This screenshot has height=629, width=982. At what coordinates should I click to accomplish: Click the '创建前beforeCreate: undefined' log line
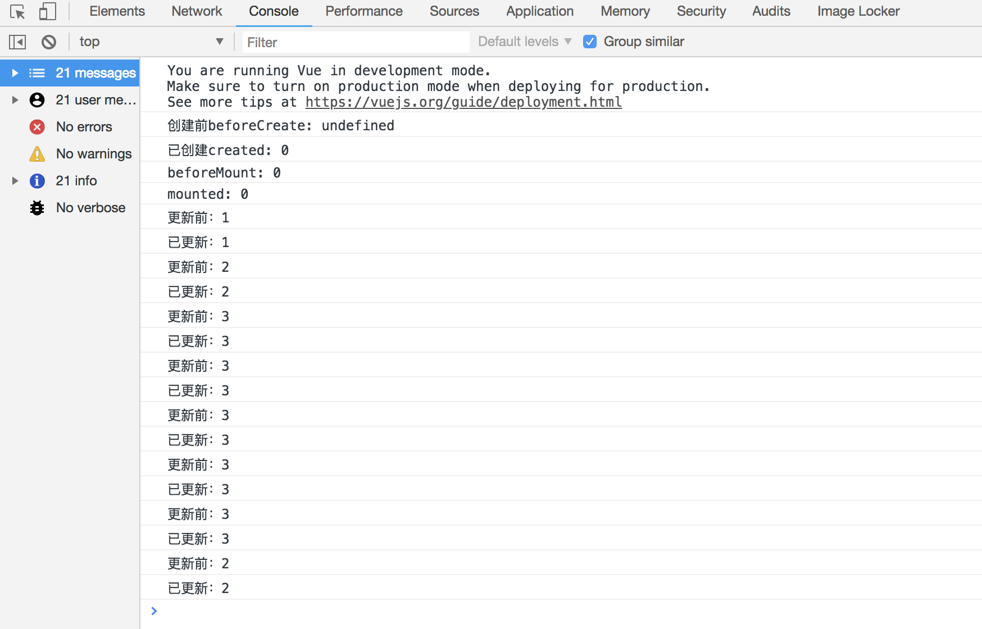click(x=561, y=125)
